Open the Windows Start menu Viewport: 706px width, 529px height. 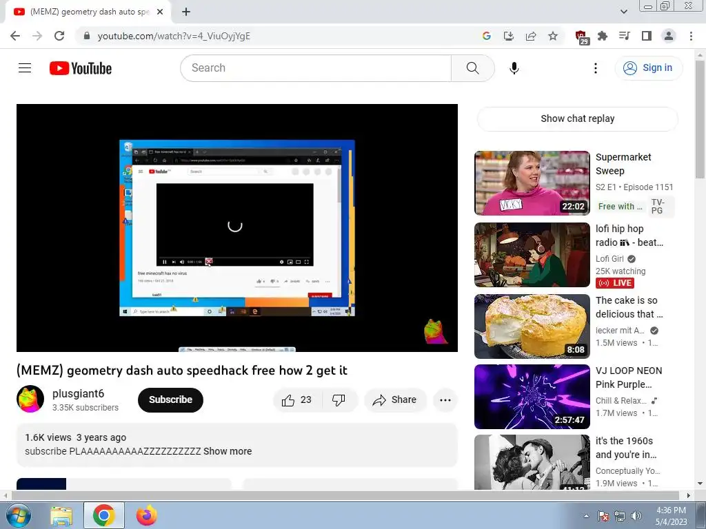tap(19, 515)
